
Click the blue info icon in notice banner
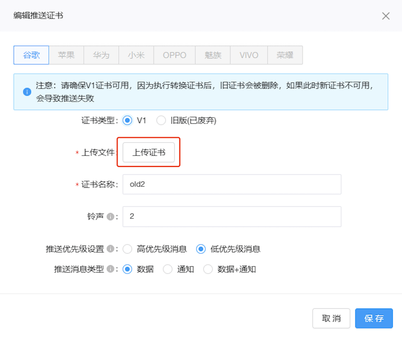[x=27, y=92]
